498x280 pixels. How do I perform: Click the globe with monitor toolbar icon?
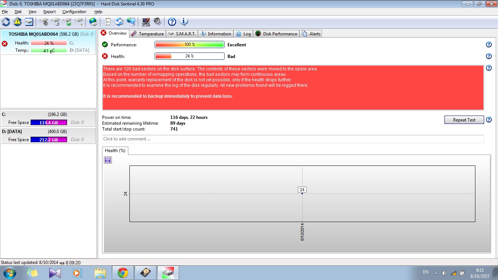click(x=131, y=22)
